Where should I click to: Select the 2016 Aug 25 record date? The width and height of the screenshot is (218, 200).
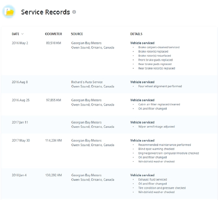tap(21, 100)
